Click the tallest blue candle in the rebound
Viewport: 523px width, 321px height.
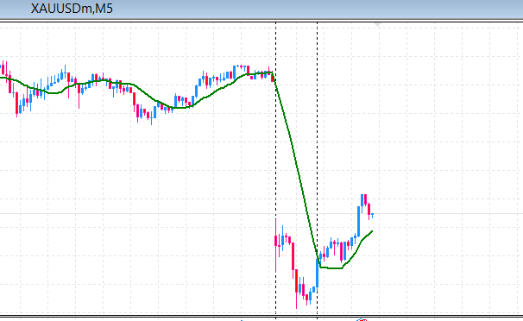point(358,221)
